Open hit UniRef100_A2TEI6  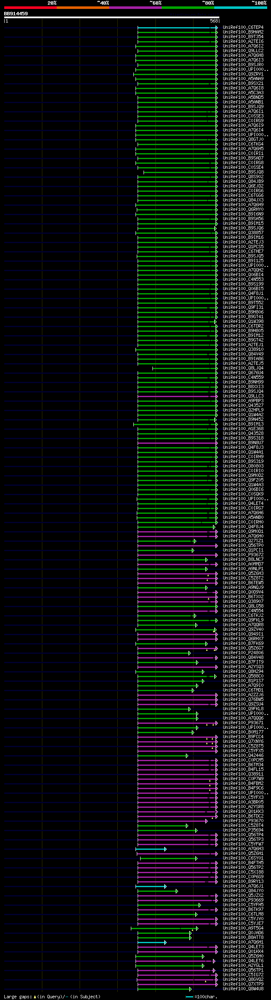243,42
